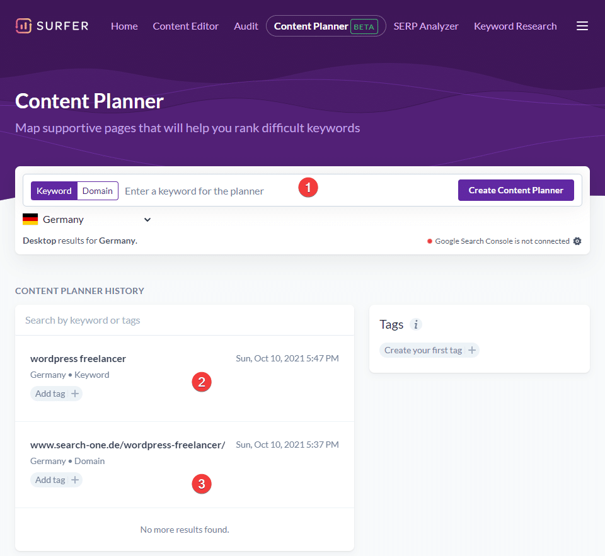The height and width of the screenshot is (556, 605).
Task: Click the Desktop results for Germany text
Action: coord(80,241)
